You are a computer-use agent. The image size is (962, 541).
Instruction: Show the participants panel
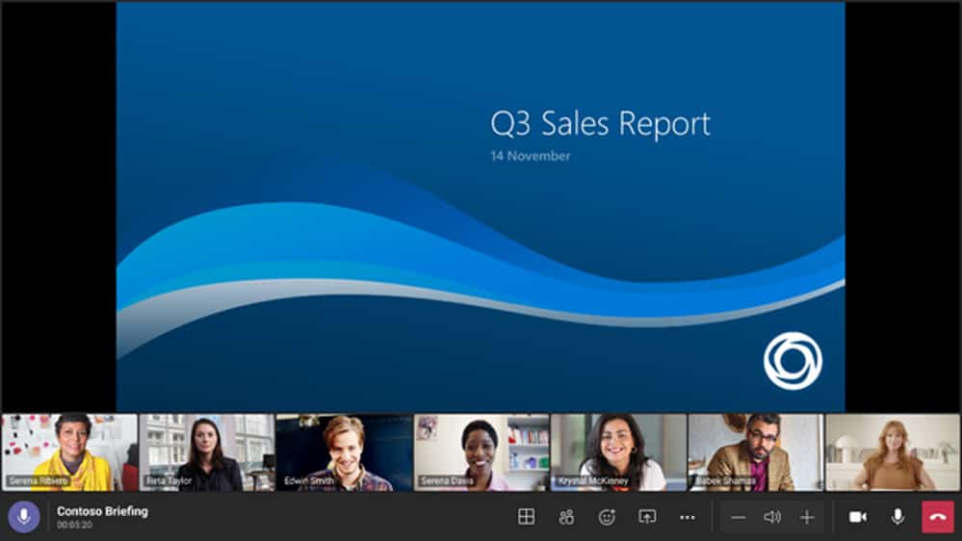click(x=566, y=517)
